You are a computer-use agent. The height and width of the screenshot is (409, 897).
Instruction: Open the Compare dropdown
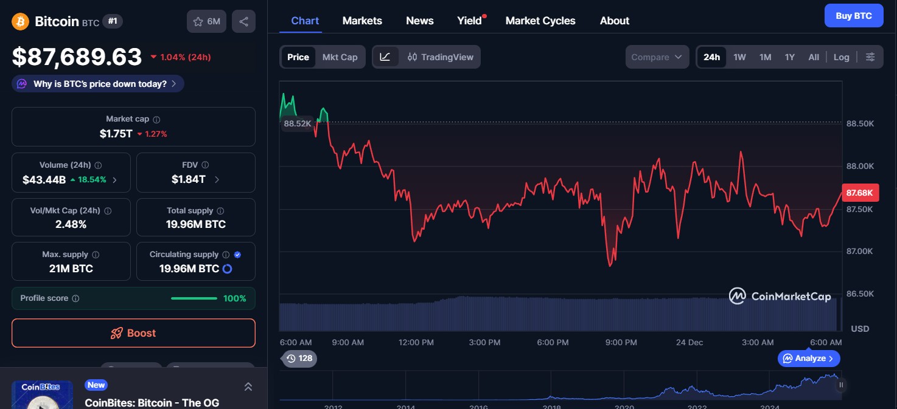point(657,57)
